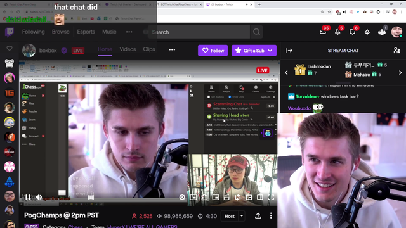Pause the stream playback

(x=28, y=197)
